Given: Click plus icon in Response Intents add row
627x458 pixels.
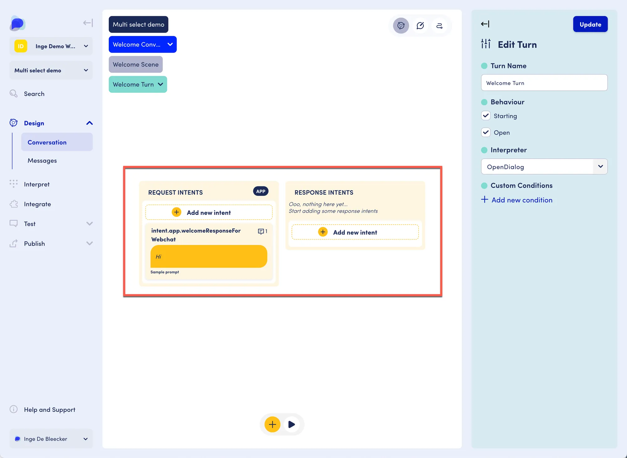Looking at the screenshot, I should (323, 232).
